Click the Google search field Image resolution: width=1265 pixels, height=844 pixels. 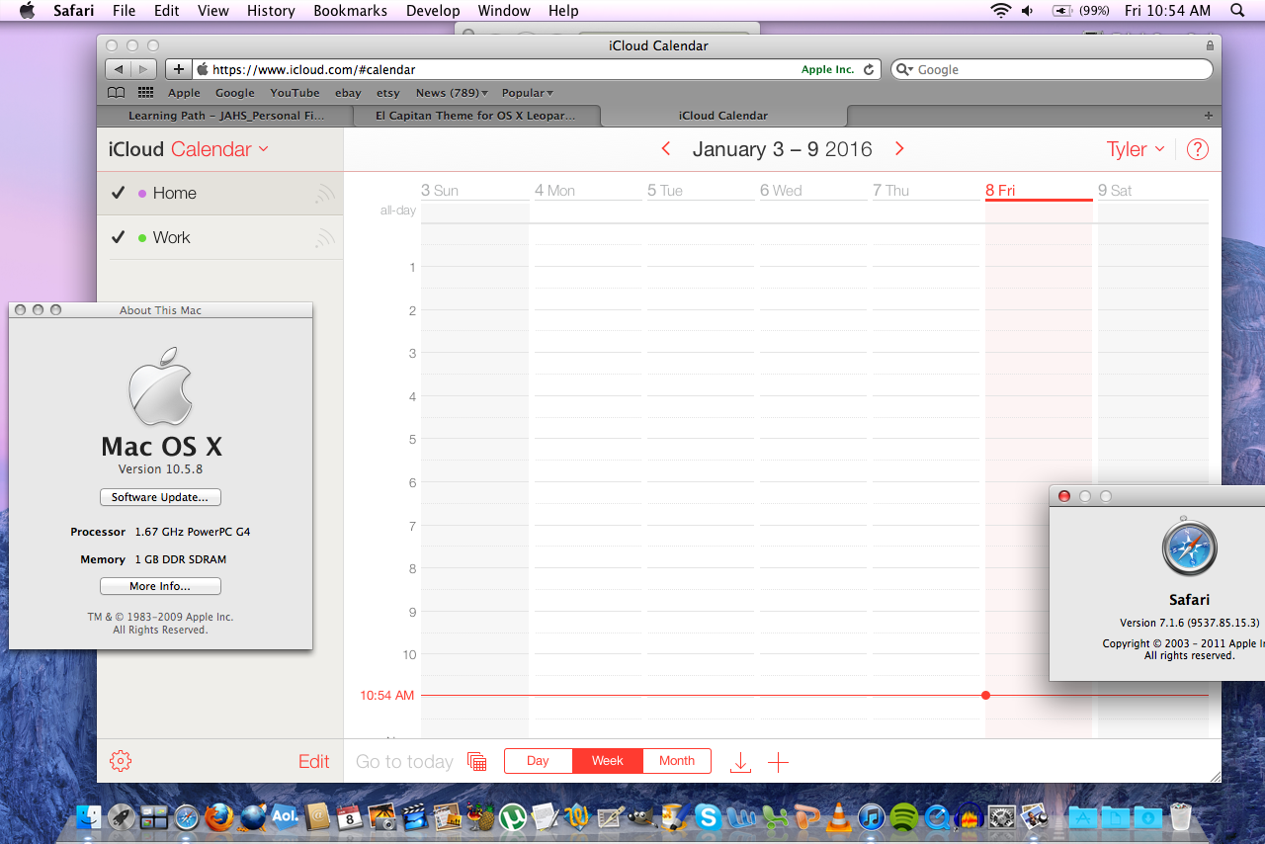point(1052,70)
